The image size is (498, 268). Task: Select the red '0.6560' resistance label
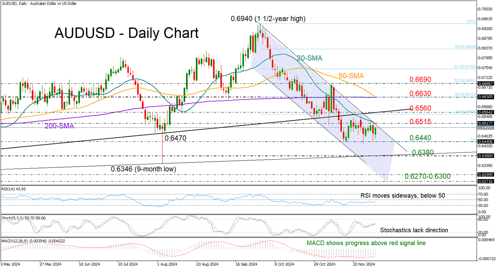click(x=420, y=108)
